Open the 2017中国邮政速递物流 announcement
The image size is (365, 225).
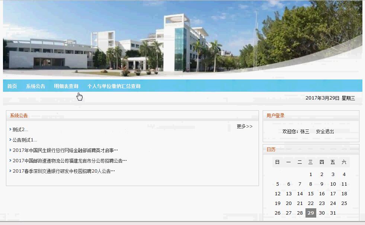(x=70, y=161)
